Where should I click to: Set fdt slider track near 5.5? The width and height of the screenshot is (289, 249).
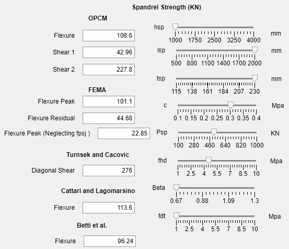[215, 216]
